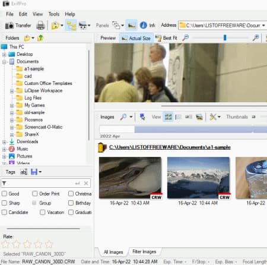Click the favorites folder star icon
Viewport: 267px width, 265px height.
tap(55, 26)
